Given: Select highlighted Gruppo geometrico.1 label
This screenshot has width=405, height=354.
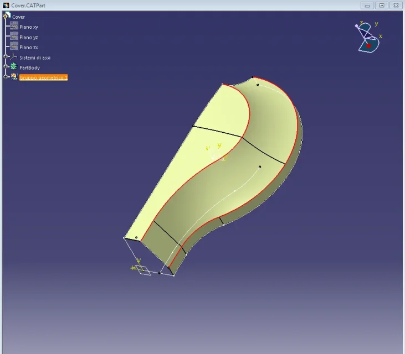Looking at the screenshot, I should click(x=43, y=77).
